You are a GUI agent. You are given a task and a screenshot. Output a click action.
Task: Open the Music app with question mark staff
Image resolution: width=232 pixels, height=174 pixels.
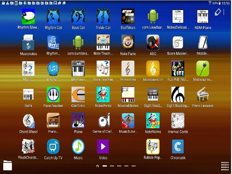pos(28,69)
